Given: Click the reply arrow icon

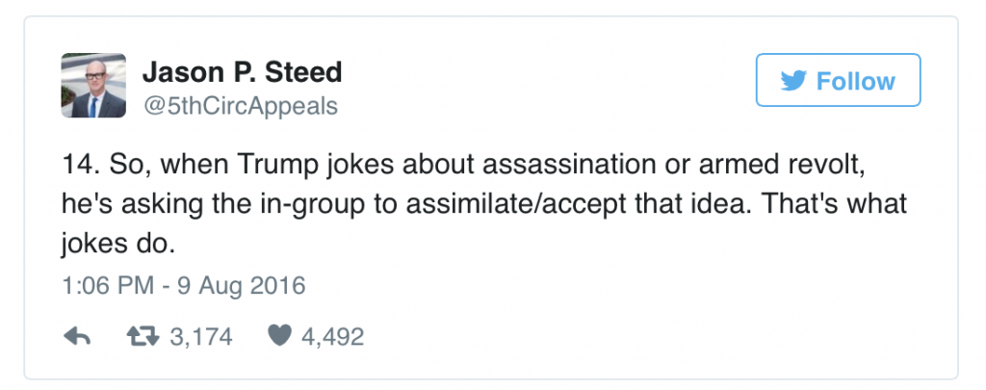Looking at the screenshot, I should pyautogui.click(x=76, y=335).
